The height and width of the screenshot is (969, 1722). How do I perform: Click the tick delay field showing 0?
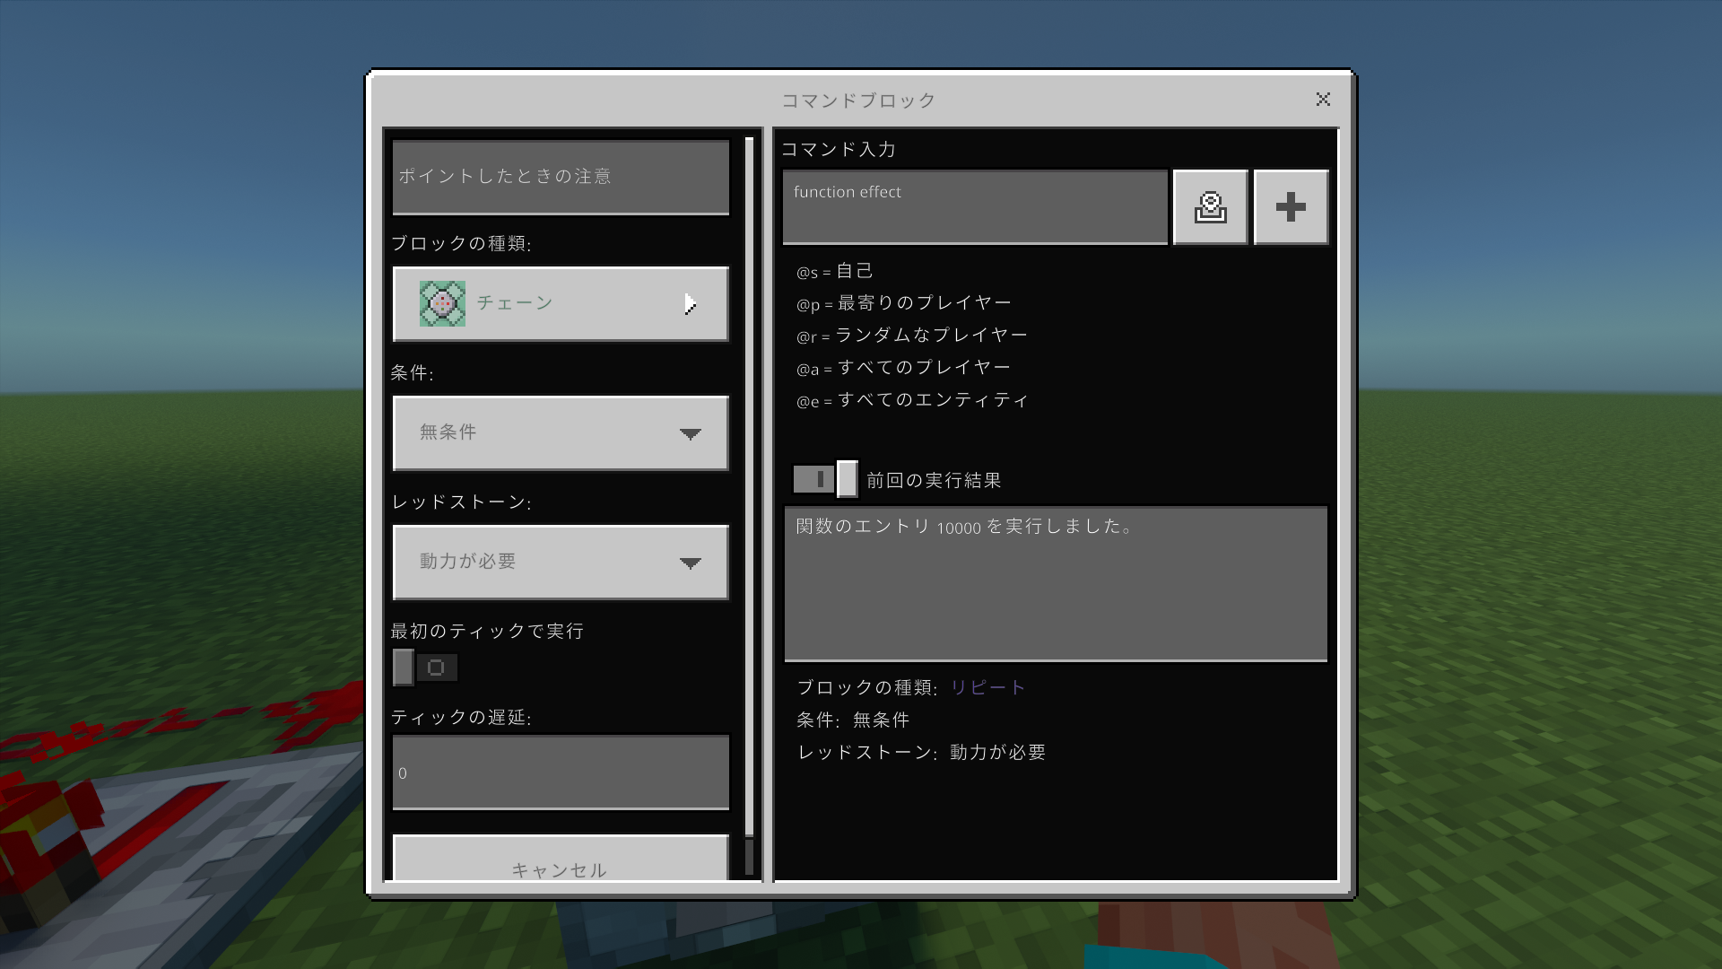[561, 773]
